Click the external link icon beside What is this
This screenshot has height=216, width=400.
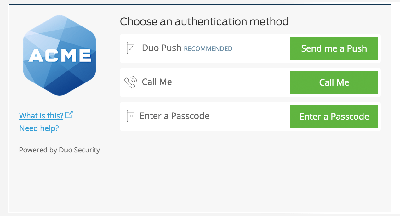click(69, 114)
